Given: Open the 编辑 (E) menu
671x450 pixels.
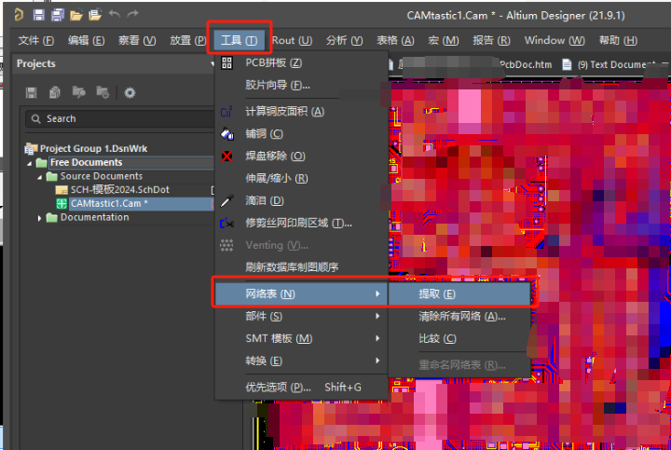Looking at the screenshot, I should click(86, 40).
